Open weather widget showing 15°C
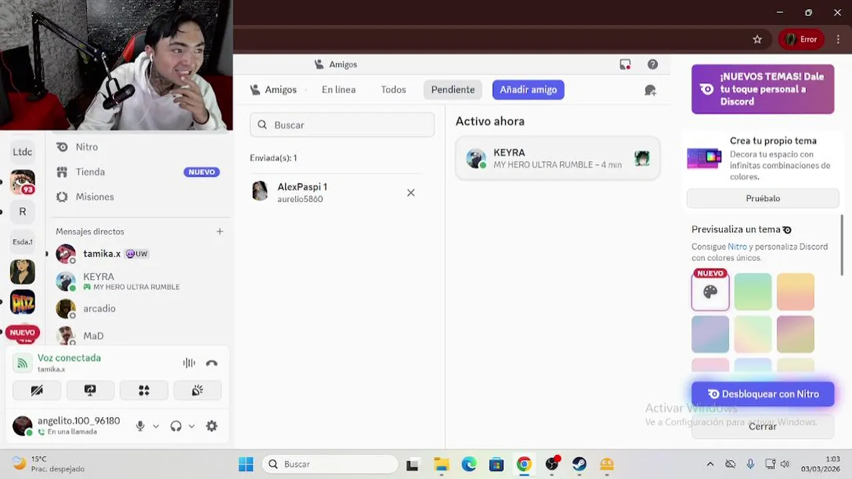The image size is (852, 479). [49, 464]
